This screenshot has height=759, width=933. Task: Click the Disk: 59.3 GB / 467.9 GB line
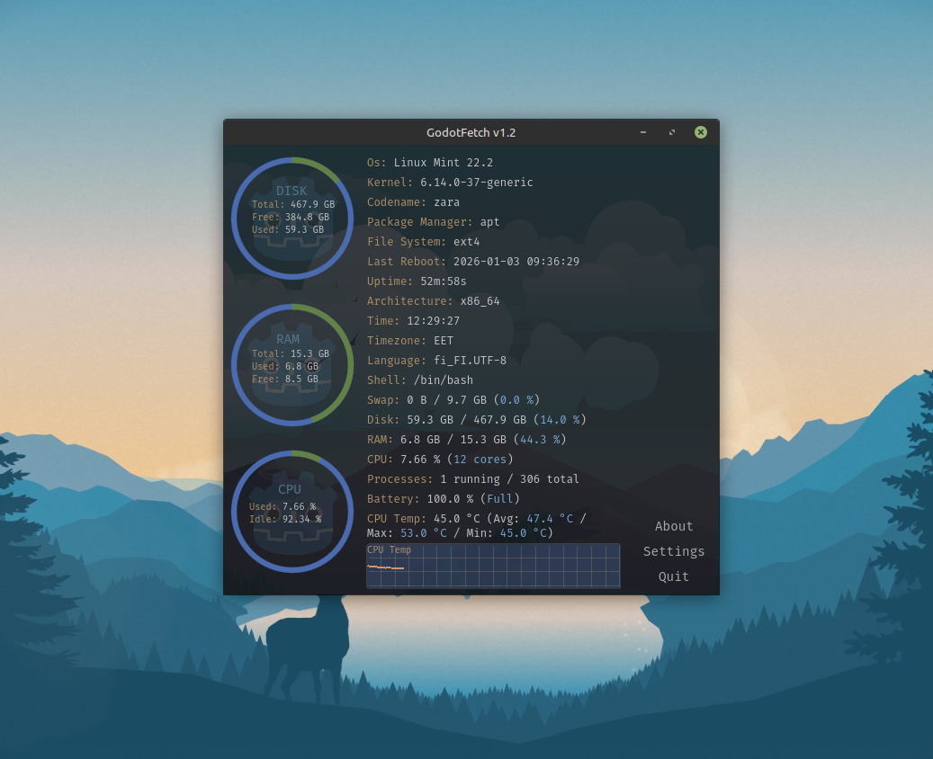(477, 419)
